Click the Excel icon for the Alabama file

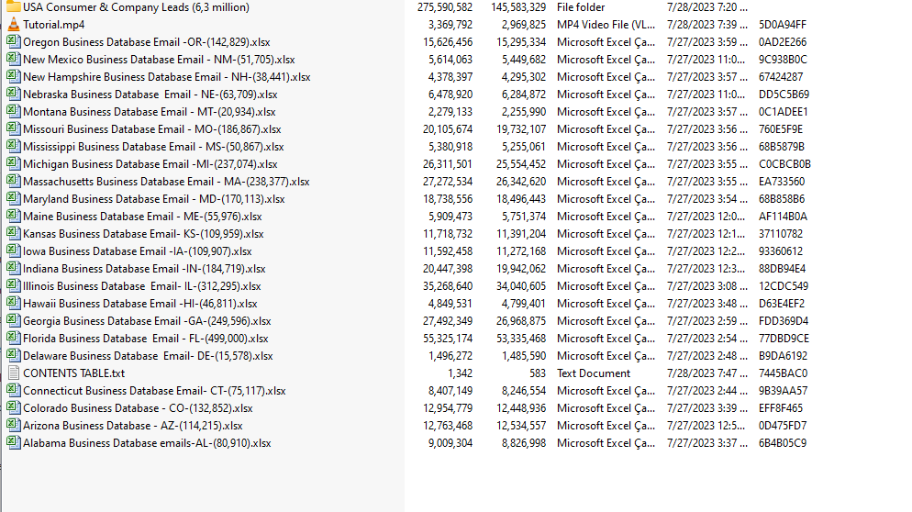pos(14,443)
